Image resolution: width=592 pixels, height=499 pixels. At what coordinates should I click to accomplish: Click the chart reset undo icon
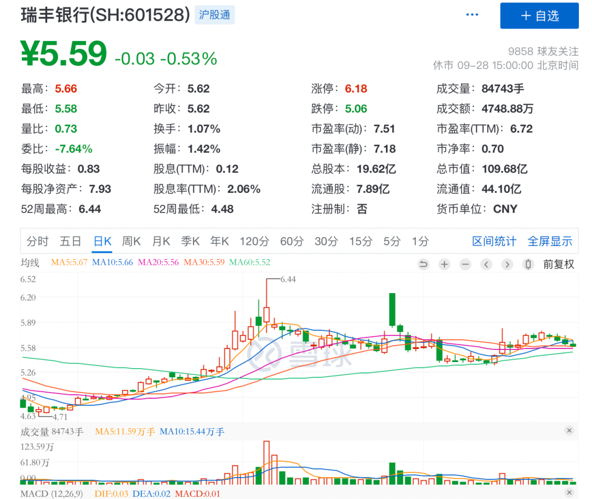(424, 265)
